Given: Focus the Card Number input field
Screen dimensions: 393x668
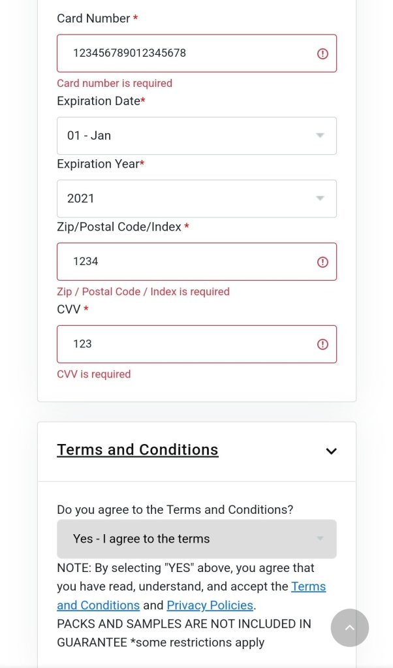Looking at the screenshot, I should [183, 54].
